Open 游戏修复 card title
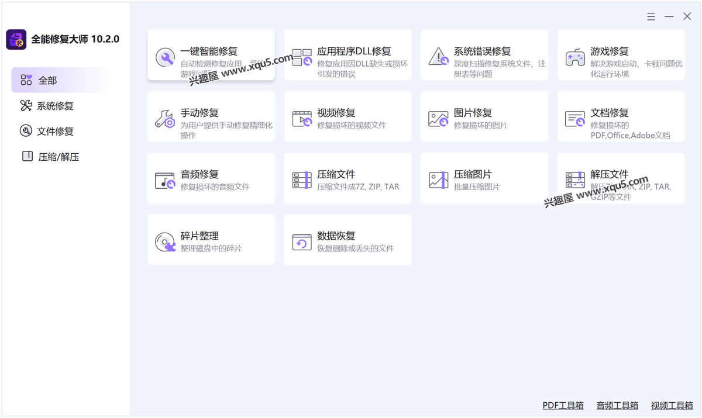This screenshot has width=702, height=418. pos(610,51)
